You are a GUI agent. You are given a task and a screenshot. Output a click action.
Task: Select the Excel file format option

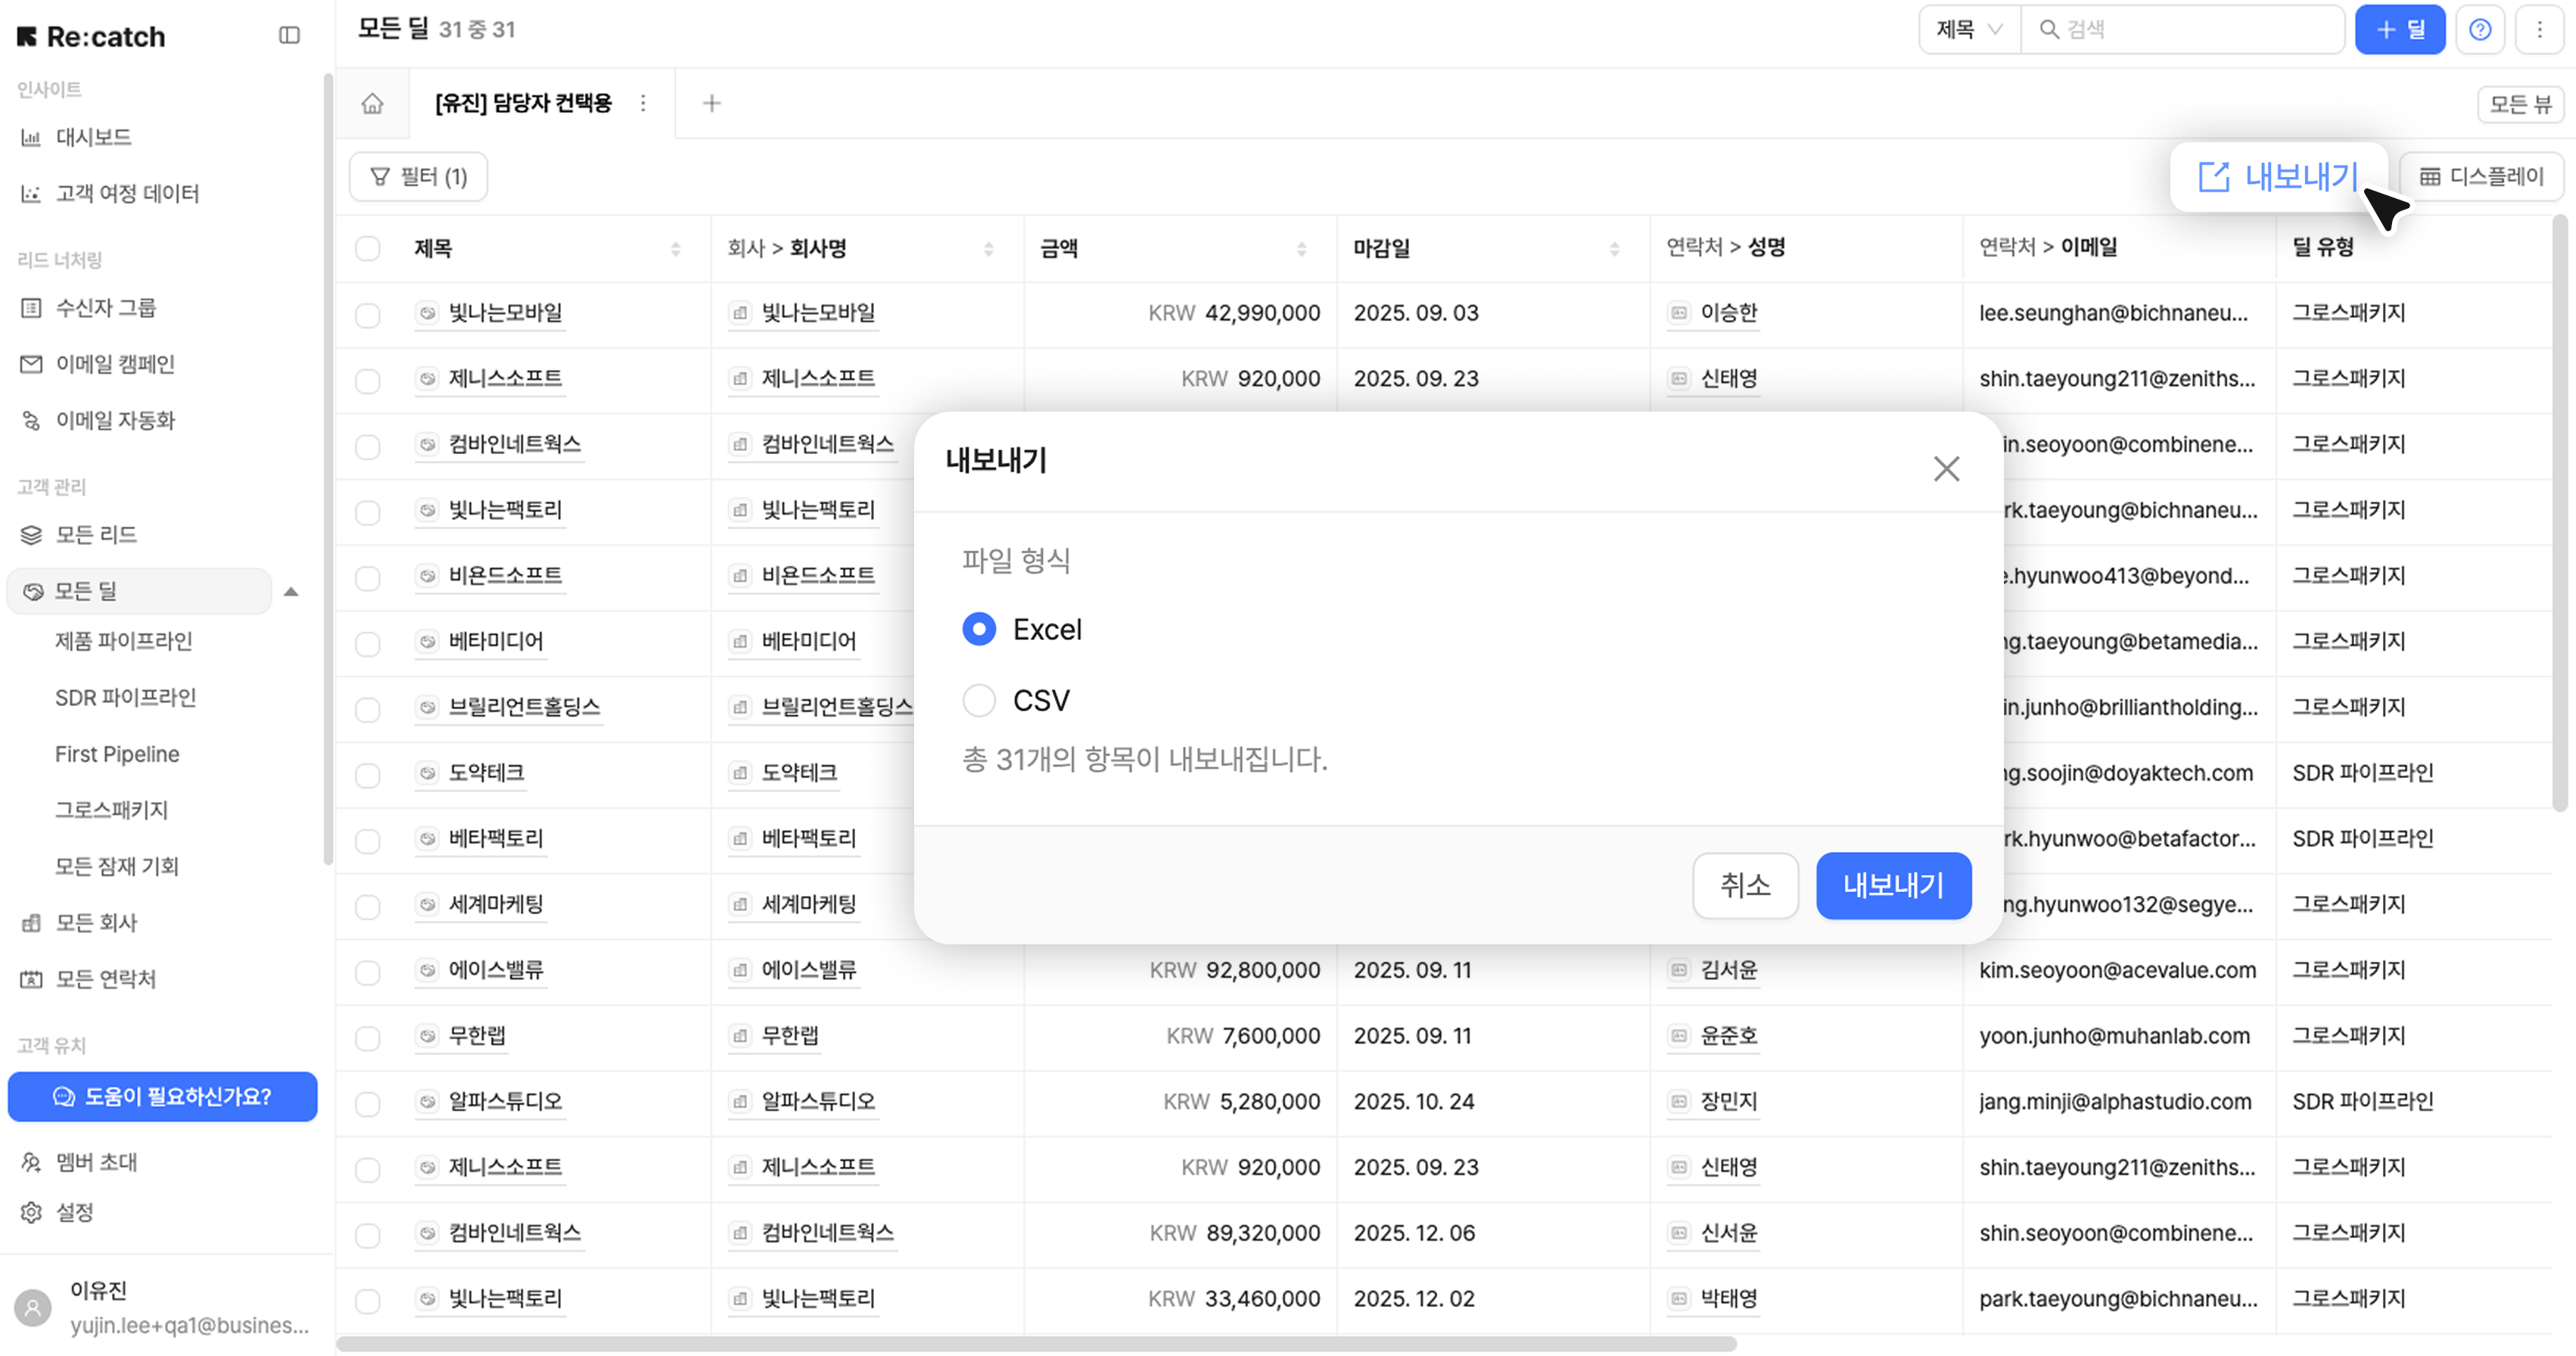pos(979,629)
